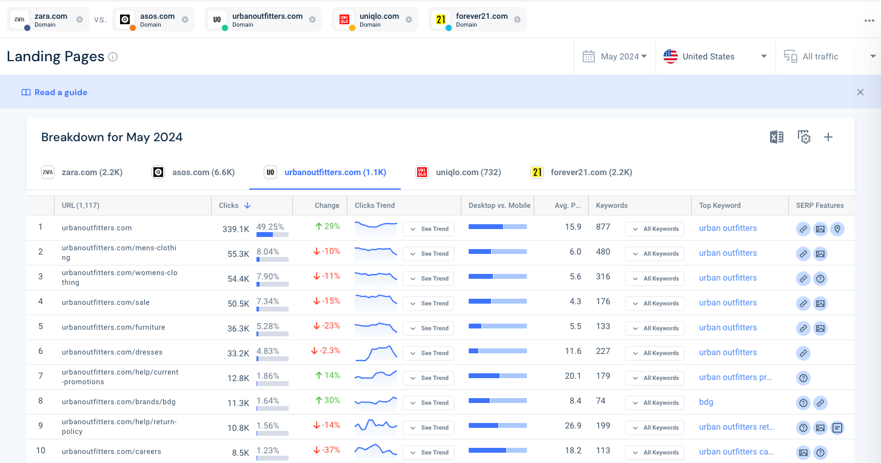Export breakdown to Excel

point(776,138)
